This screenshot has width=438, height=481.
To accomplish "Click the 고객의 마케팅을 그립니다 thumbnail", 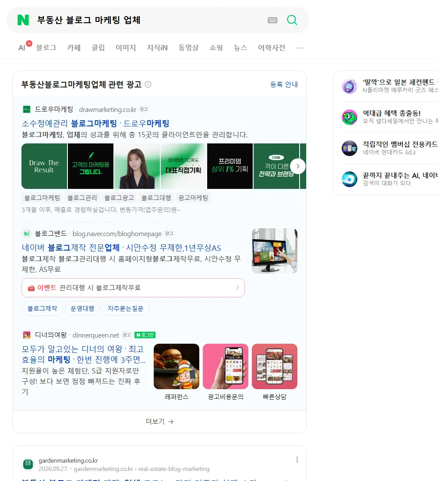I will coord(91,166).
